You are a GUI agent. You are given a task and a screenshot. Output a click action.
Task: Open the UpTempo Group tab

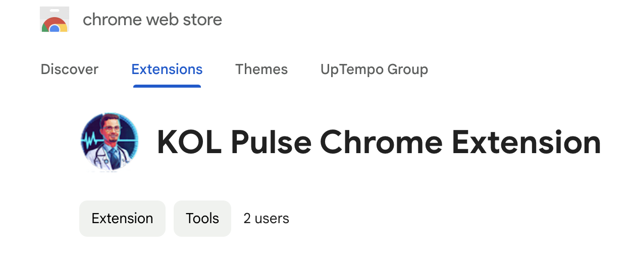(x=374, y=70)
